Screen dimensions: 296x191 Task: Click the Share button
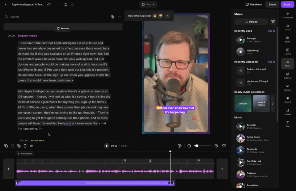(272, 4)
